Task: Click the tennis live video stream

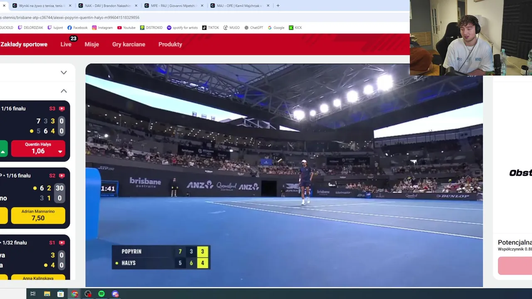Action: 284,175
